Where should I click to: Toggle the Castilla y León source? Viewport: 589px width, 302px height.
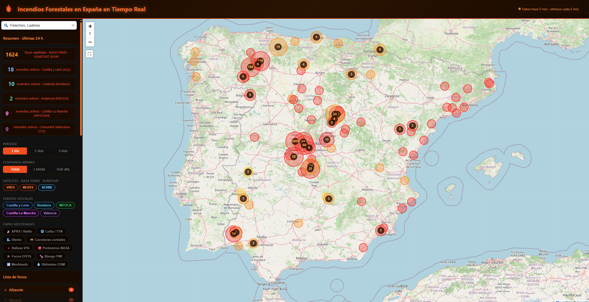(17, 205)
